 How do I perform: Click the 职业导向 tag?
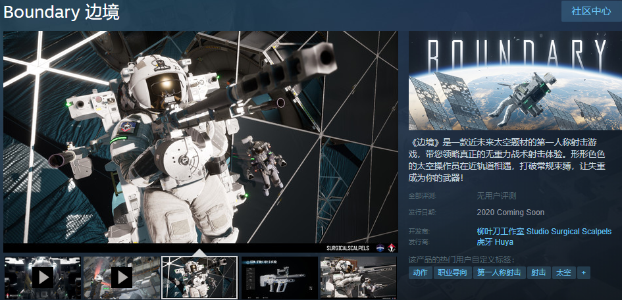click(x=452, y=272)
